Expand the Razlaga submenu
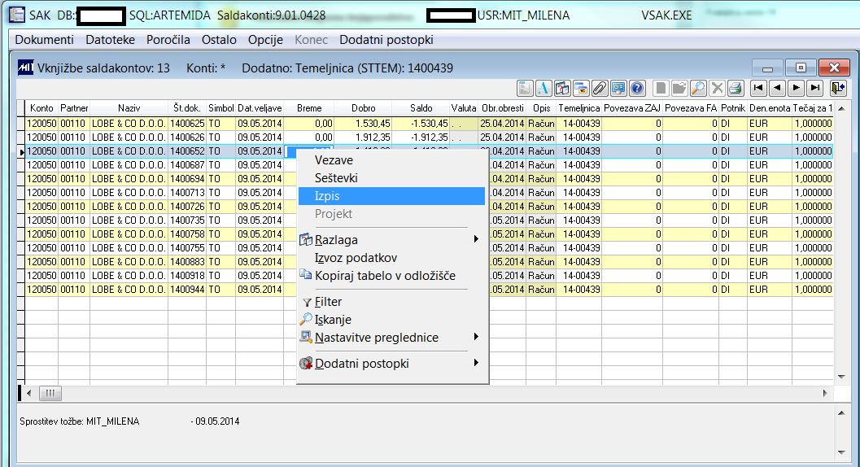 [391, 240]
